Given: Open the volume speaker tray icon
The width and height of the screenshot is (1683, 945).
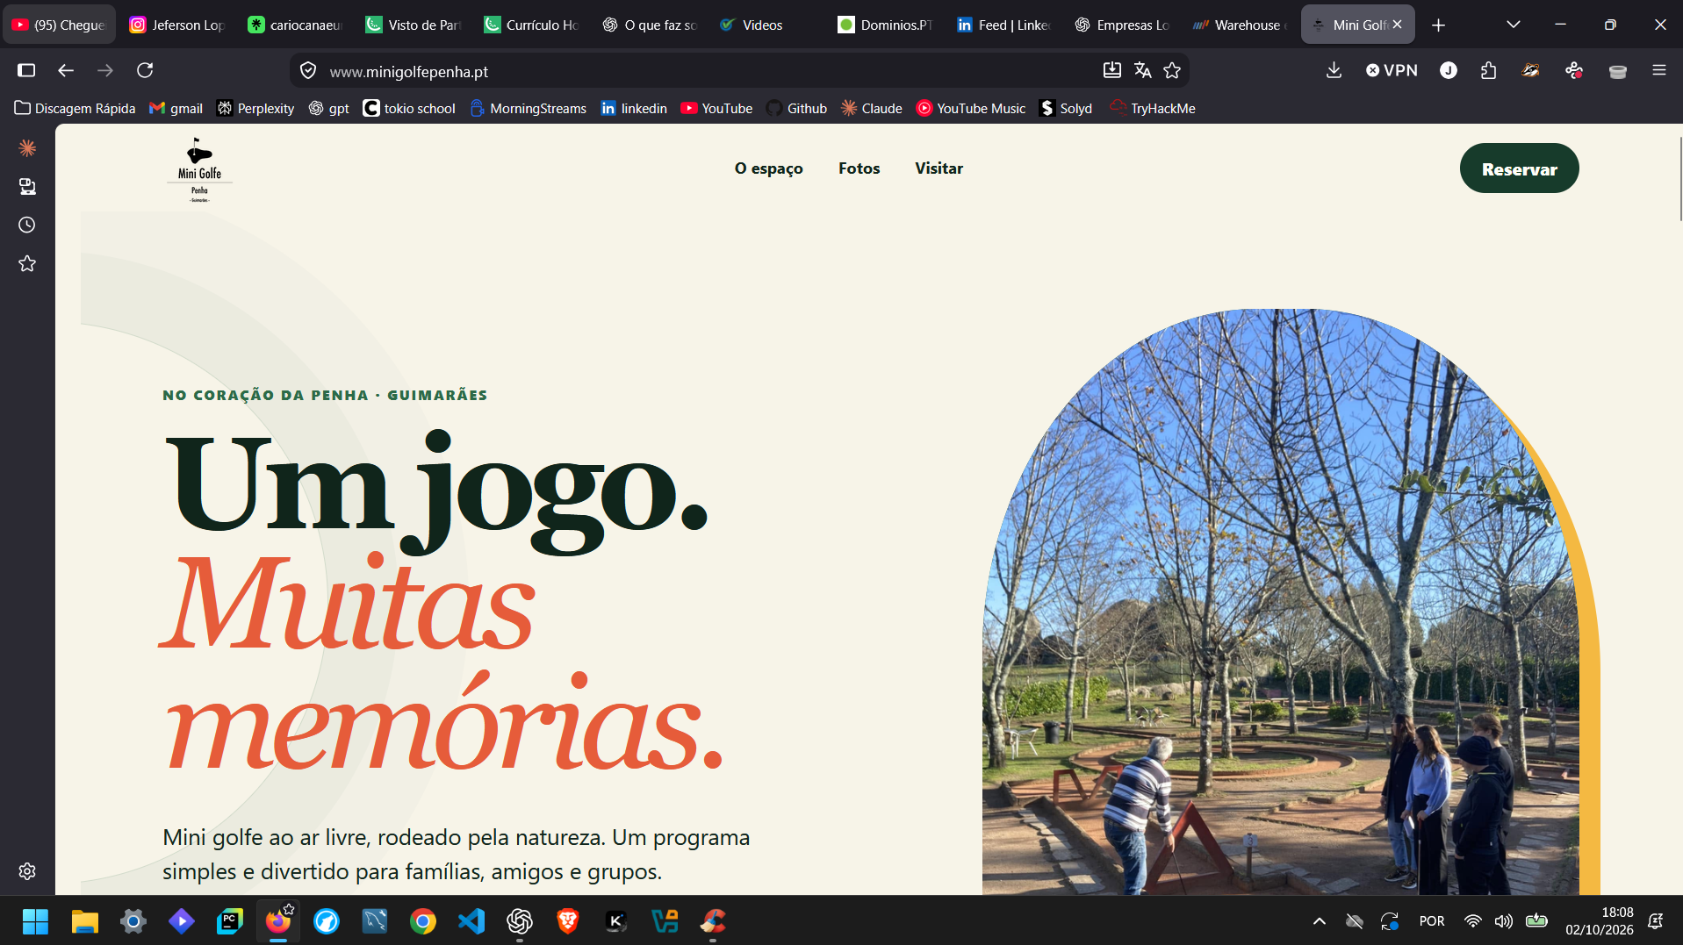Looking at the screenshot, I should (x=1504, y=921).
